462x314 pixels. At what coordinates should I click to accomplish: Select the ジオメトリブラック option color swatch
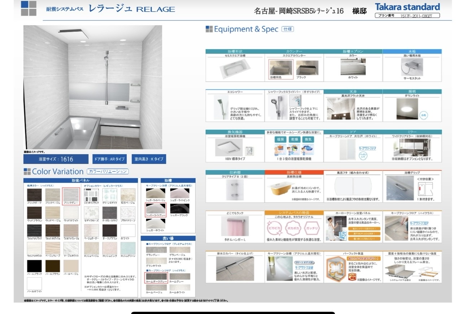point(91,194)
